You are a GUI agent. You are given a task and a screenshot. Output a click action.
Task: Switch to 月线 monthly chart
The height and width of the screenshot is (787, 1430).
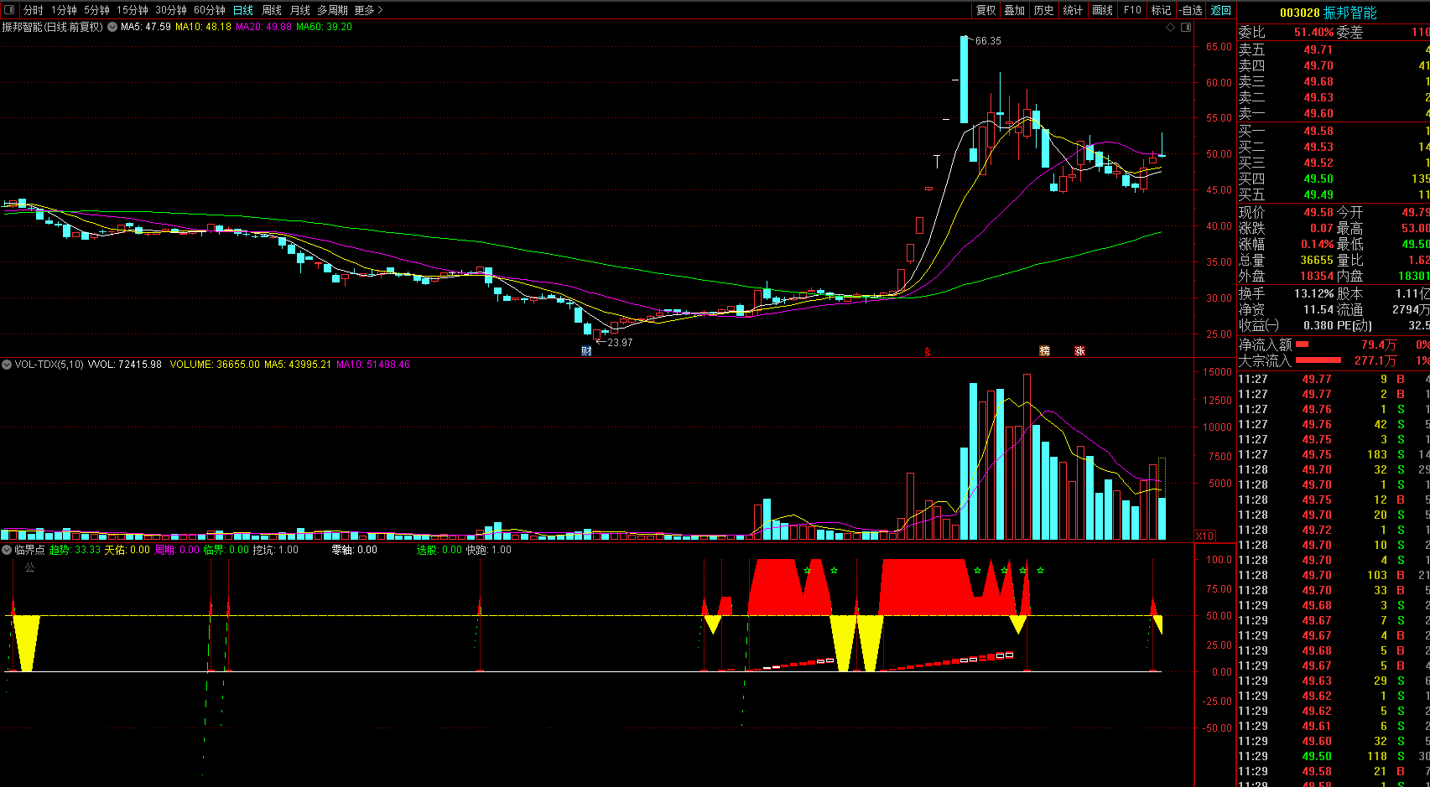click(299, 10)
